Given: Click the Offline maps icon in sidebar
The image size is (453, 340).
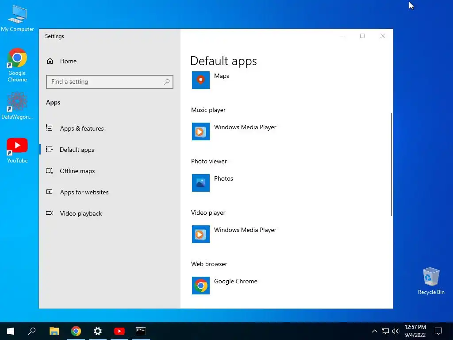Looking at the screenshot, I should point(50,170).
